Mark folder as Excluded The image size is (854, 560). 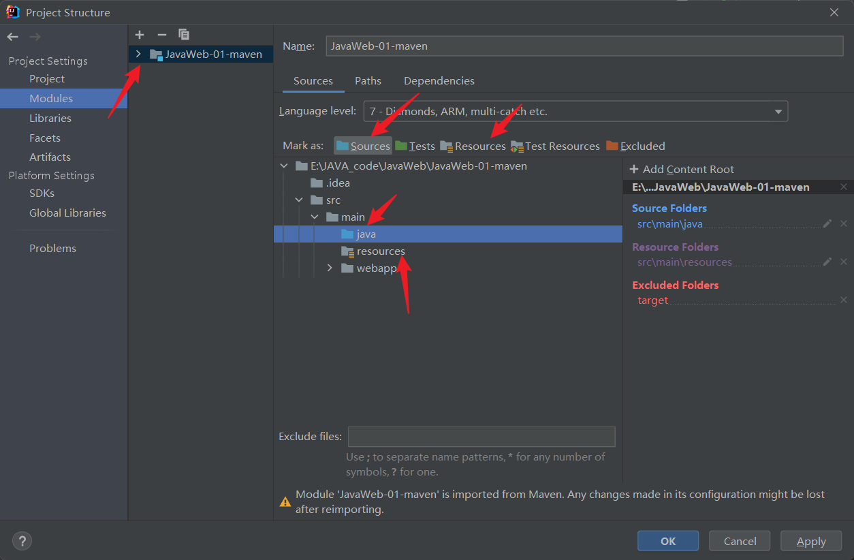pos(635,146)
